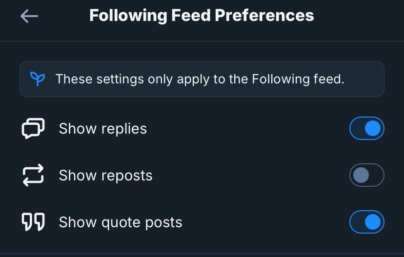Enable the Show reposts switch
404x257 pixels.
(x=366, y=175)
